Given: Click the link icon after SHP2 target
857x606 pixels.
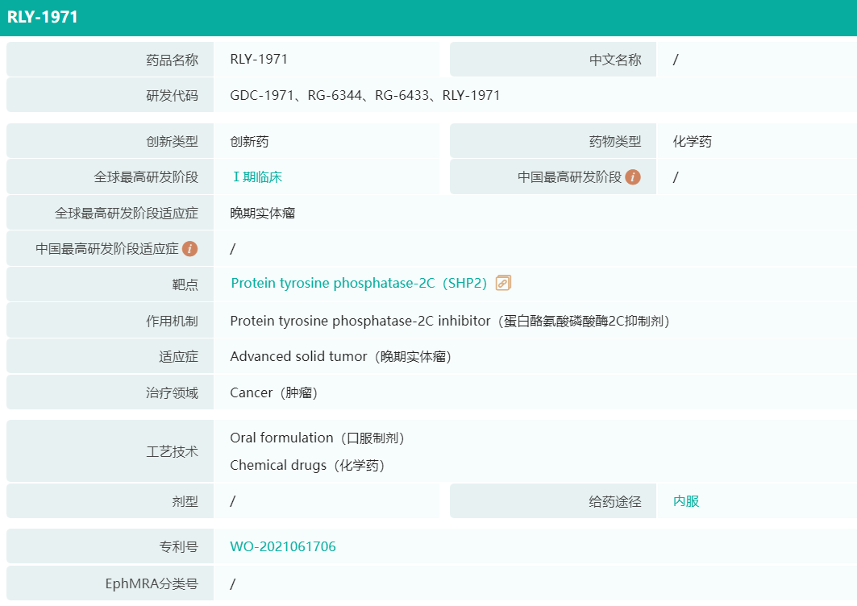Looking at the screenshot, I should click(x=503, y=283).
